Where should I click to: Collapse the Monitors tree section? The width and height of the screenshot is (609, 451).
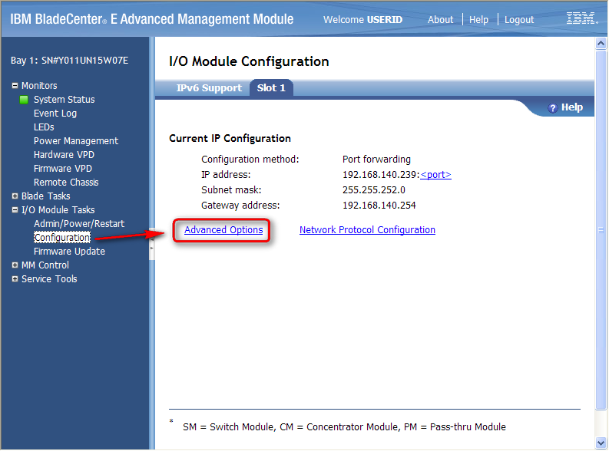(x=15, y=85)
